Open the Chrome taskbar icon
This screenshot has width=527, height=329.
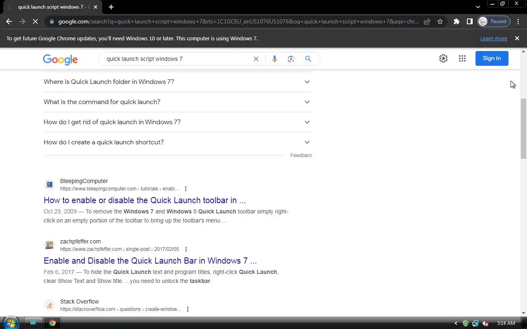tap(52, 323)
